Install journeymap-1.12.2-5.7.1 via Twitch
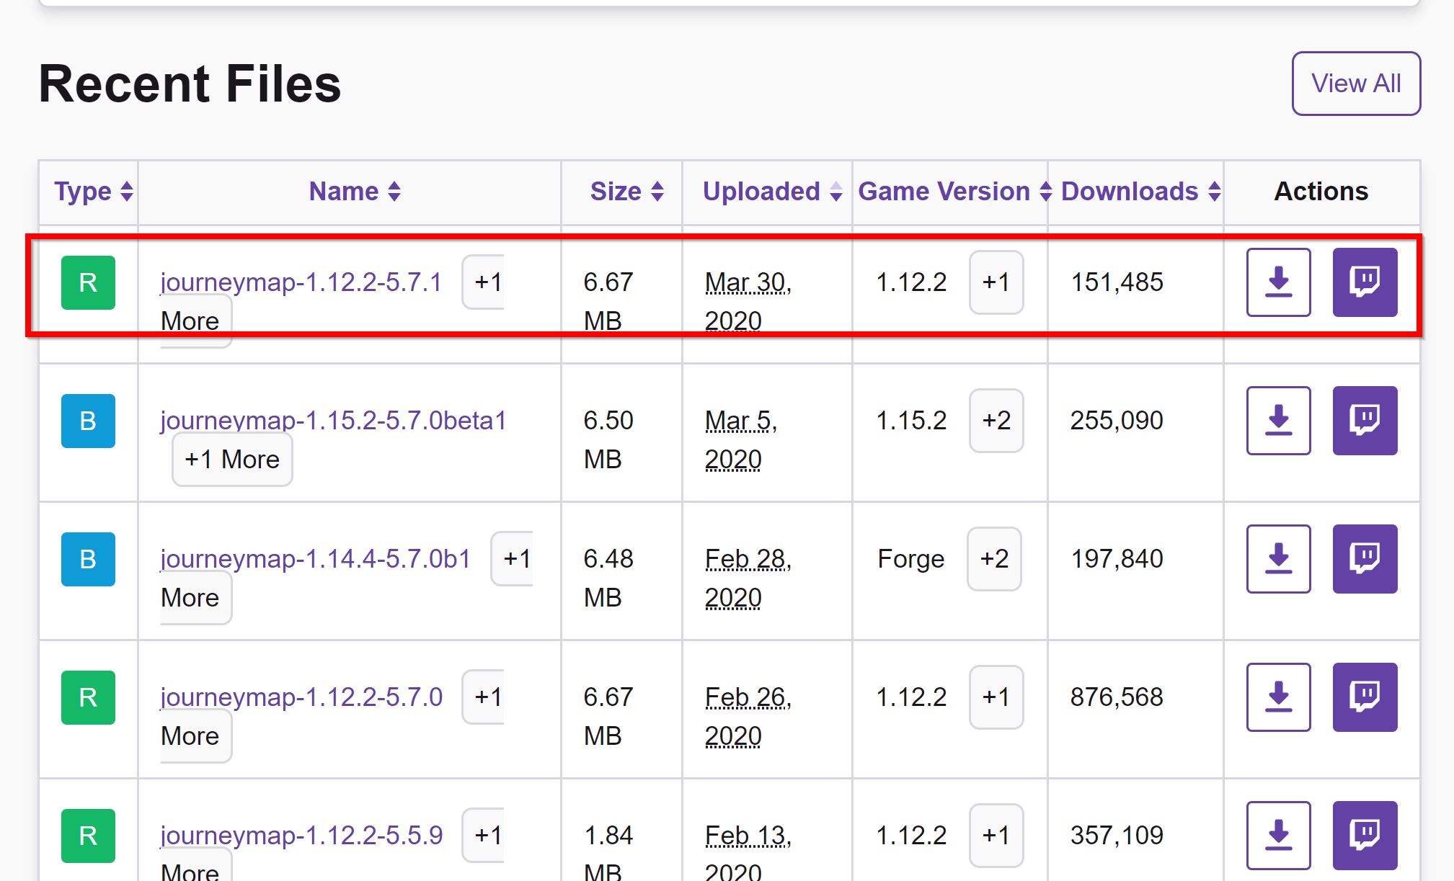Viewport: 1454px width, 881px height. (x=1365, y=282)
